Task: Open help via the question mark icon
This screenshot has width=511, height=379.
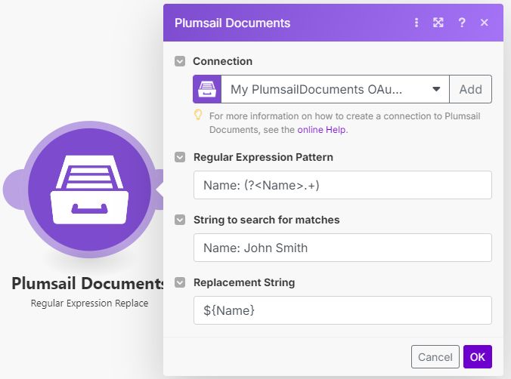Action: pos(461,23)
